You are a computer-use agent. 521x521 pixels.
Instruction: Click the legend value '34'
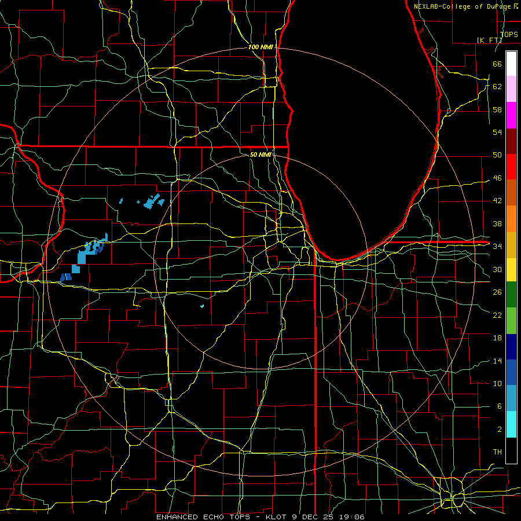(x=497, y=247)
